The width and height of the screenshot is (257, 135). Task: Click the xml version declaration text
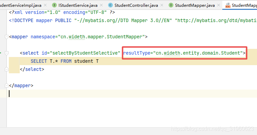[x=62, y=13]
